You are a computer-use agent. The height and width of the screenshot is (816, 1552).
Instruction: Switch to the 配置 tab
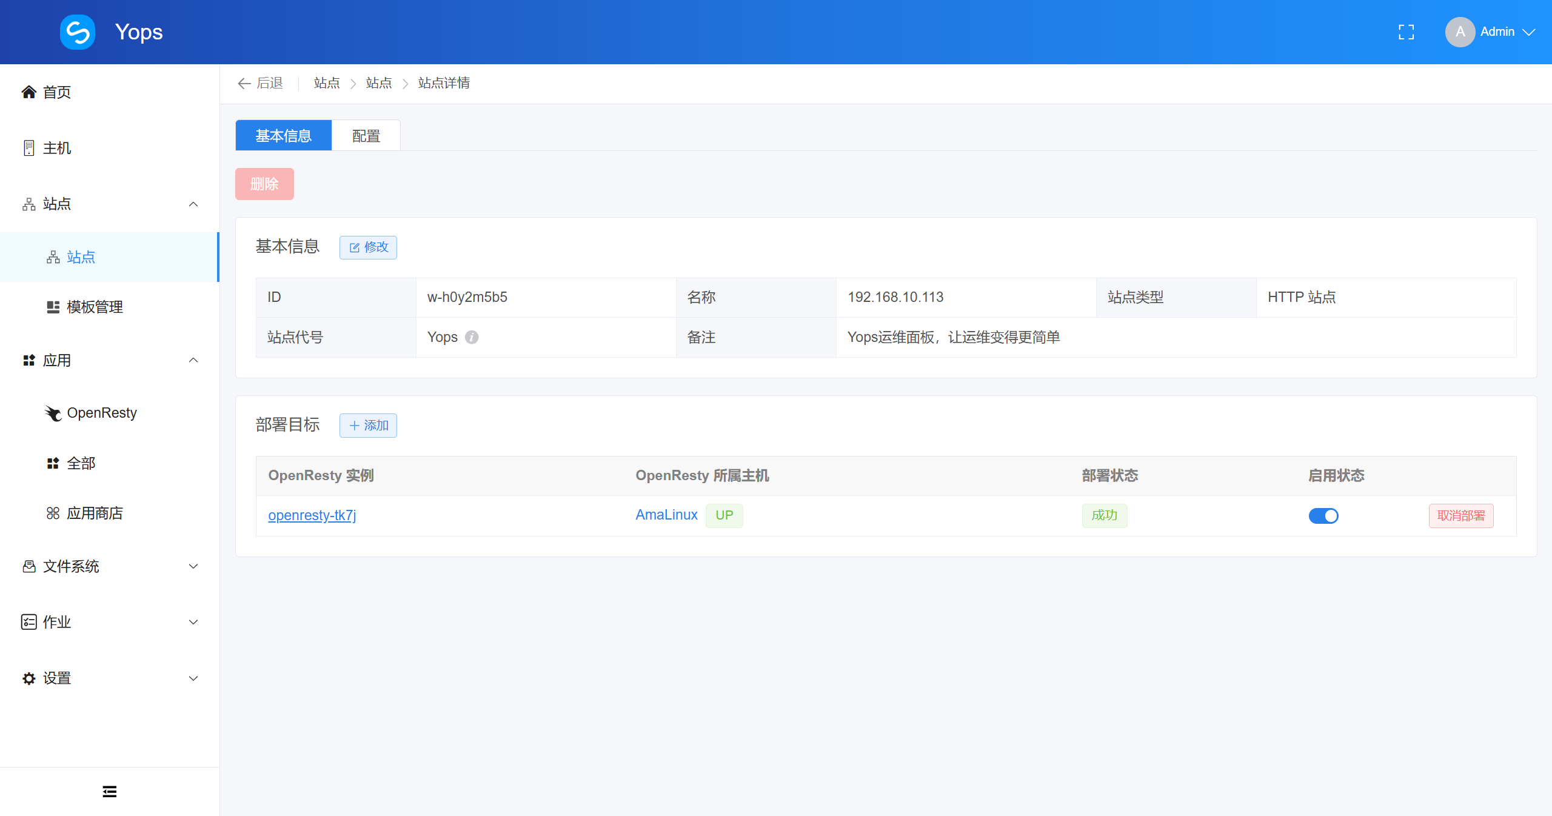[366, 136]
